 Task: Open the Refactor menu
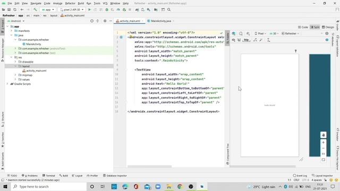[70, 4]
